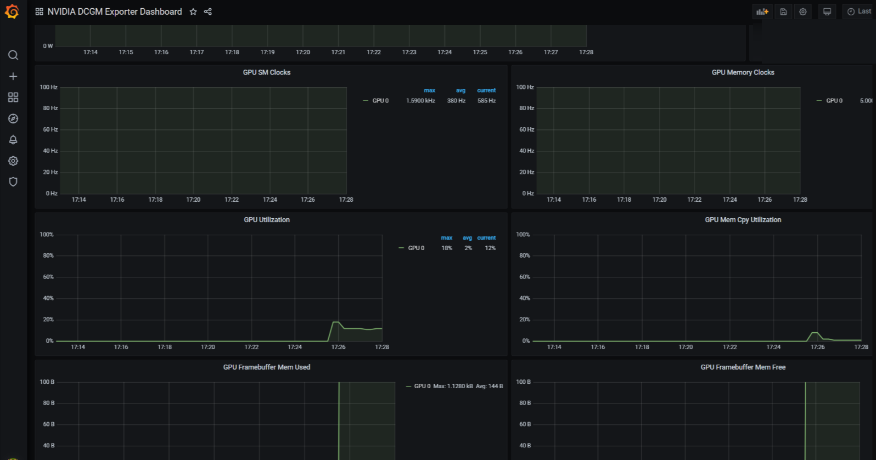Click the Add panel icon in top bar
This screenshot has width=876, height=460.
pos(762,12)
